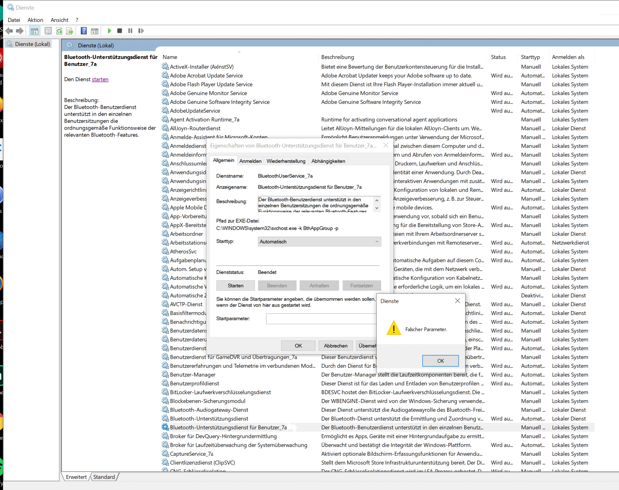This screenshot has width=619, height=490.
Task: Click gear icon of AllJoyn-Routerdienst
Action: pyautogui.click(x=165, y=128)
